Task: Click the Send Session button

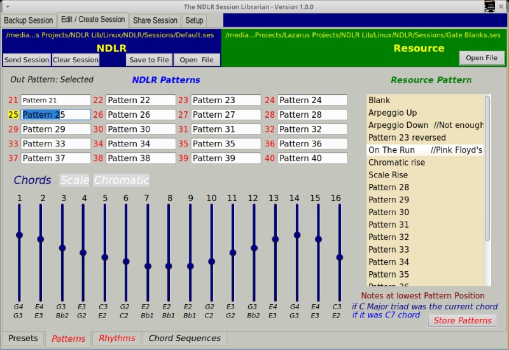Action: pos(27,60)
